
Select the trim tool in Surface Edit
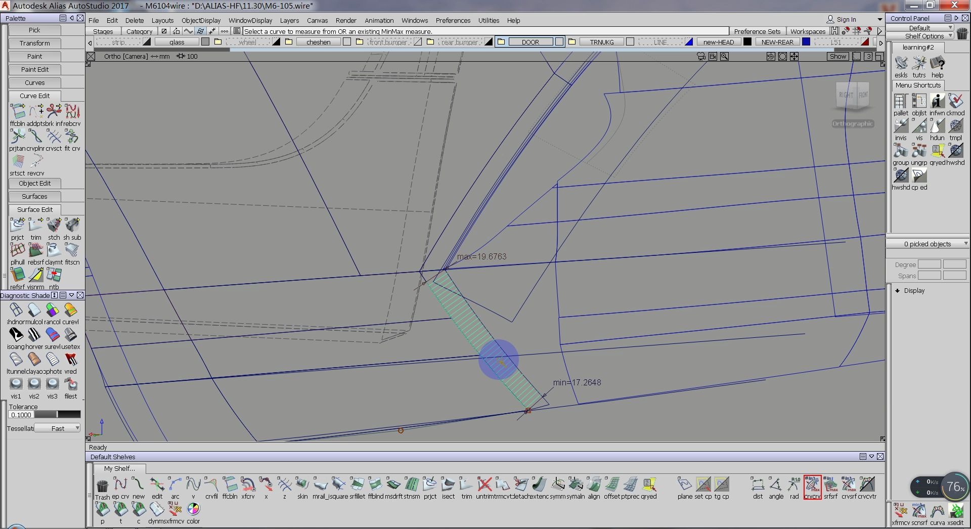click(35, 226)
